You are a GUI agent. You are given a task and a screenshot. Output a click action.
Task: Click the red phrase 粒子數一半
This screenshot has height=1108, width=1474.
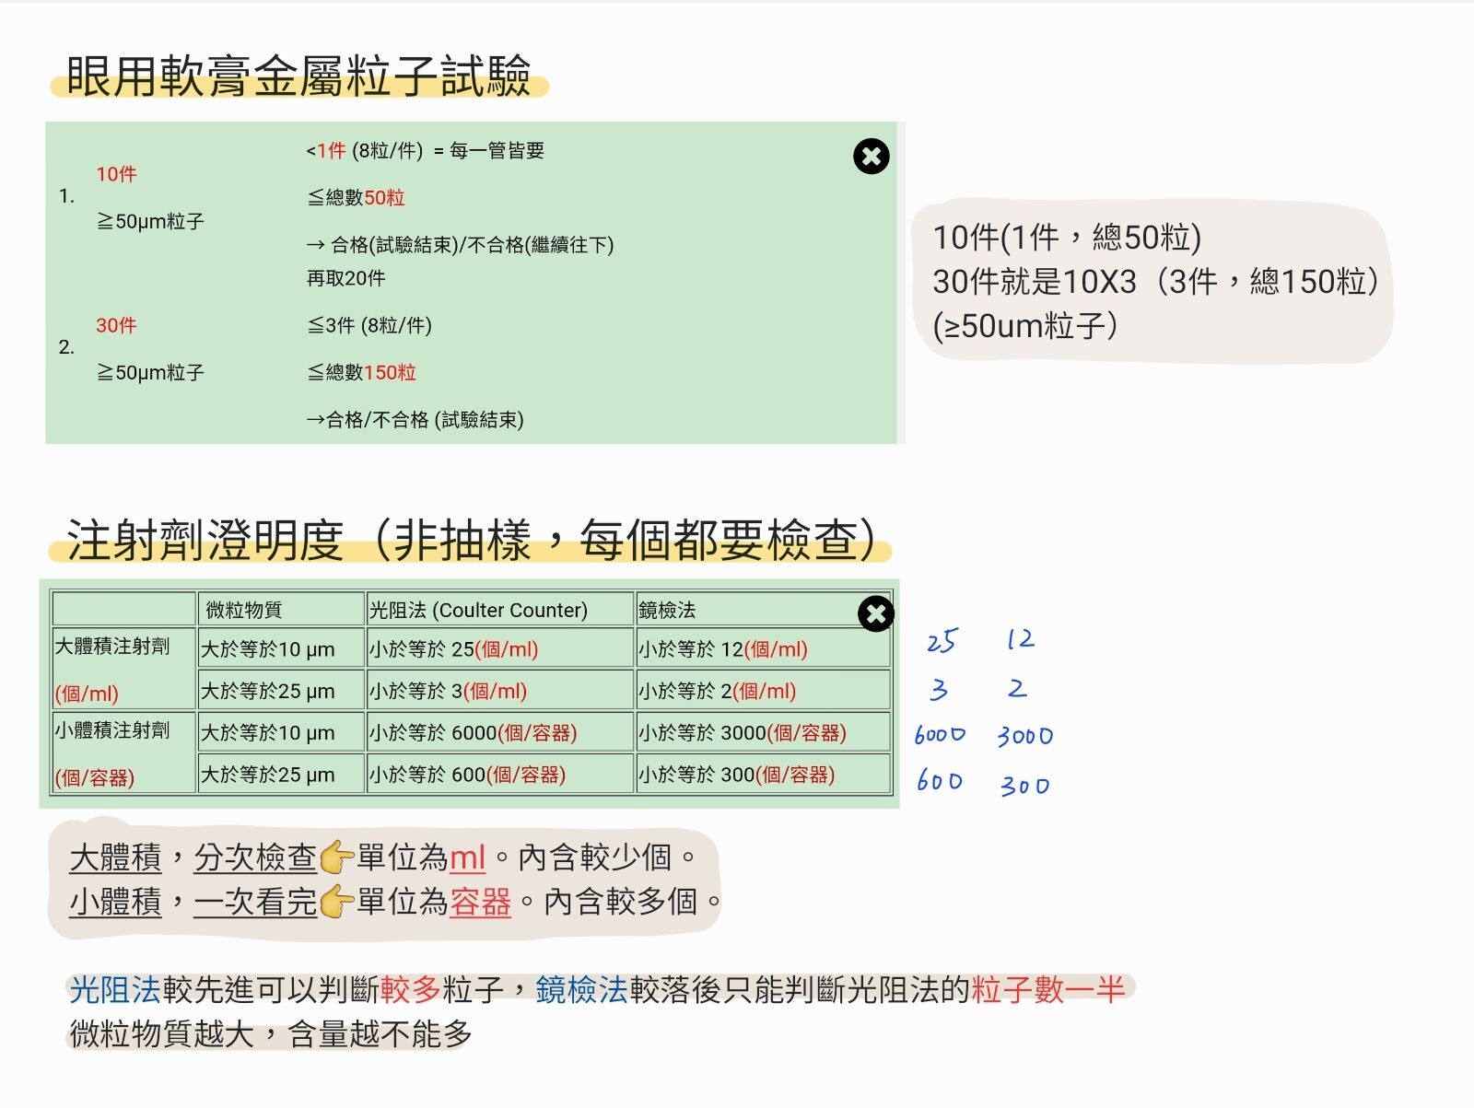pos(1048,990)
